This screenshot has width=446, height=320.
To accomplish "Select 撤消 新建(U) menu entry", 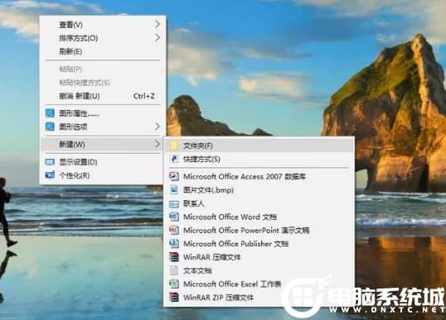I will pos(103,96).
